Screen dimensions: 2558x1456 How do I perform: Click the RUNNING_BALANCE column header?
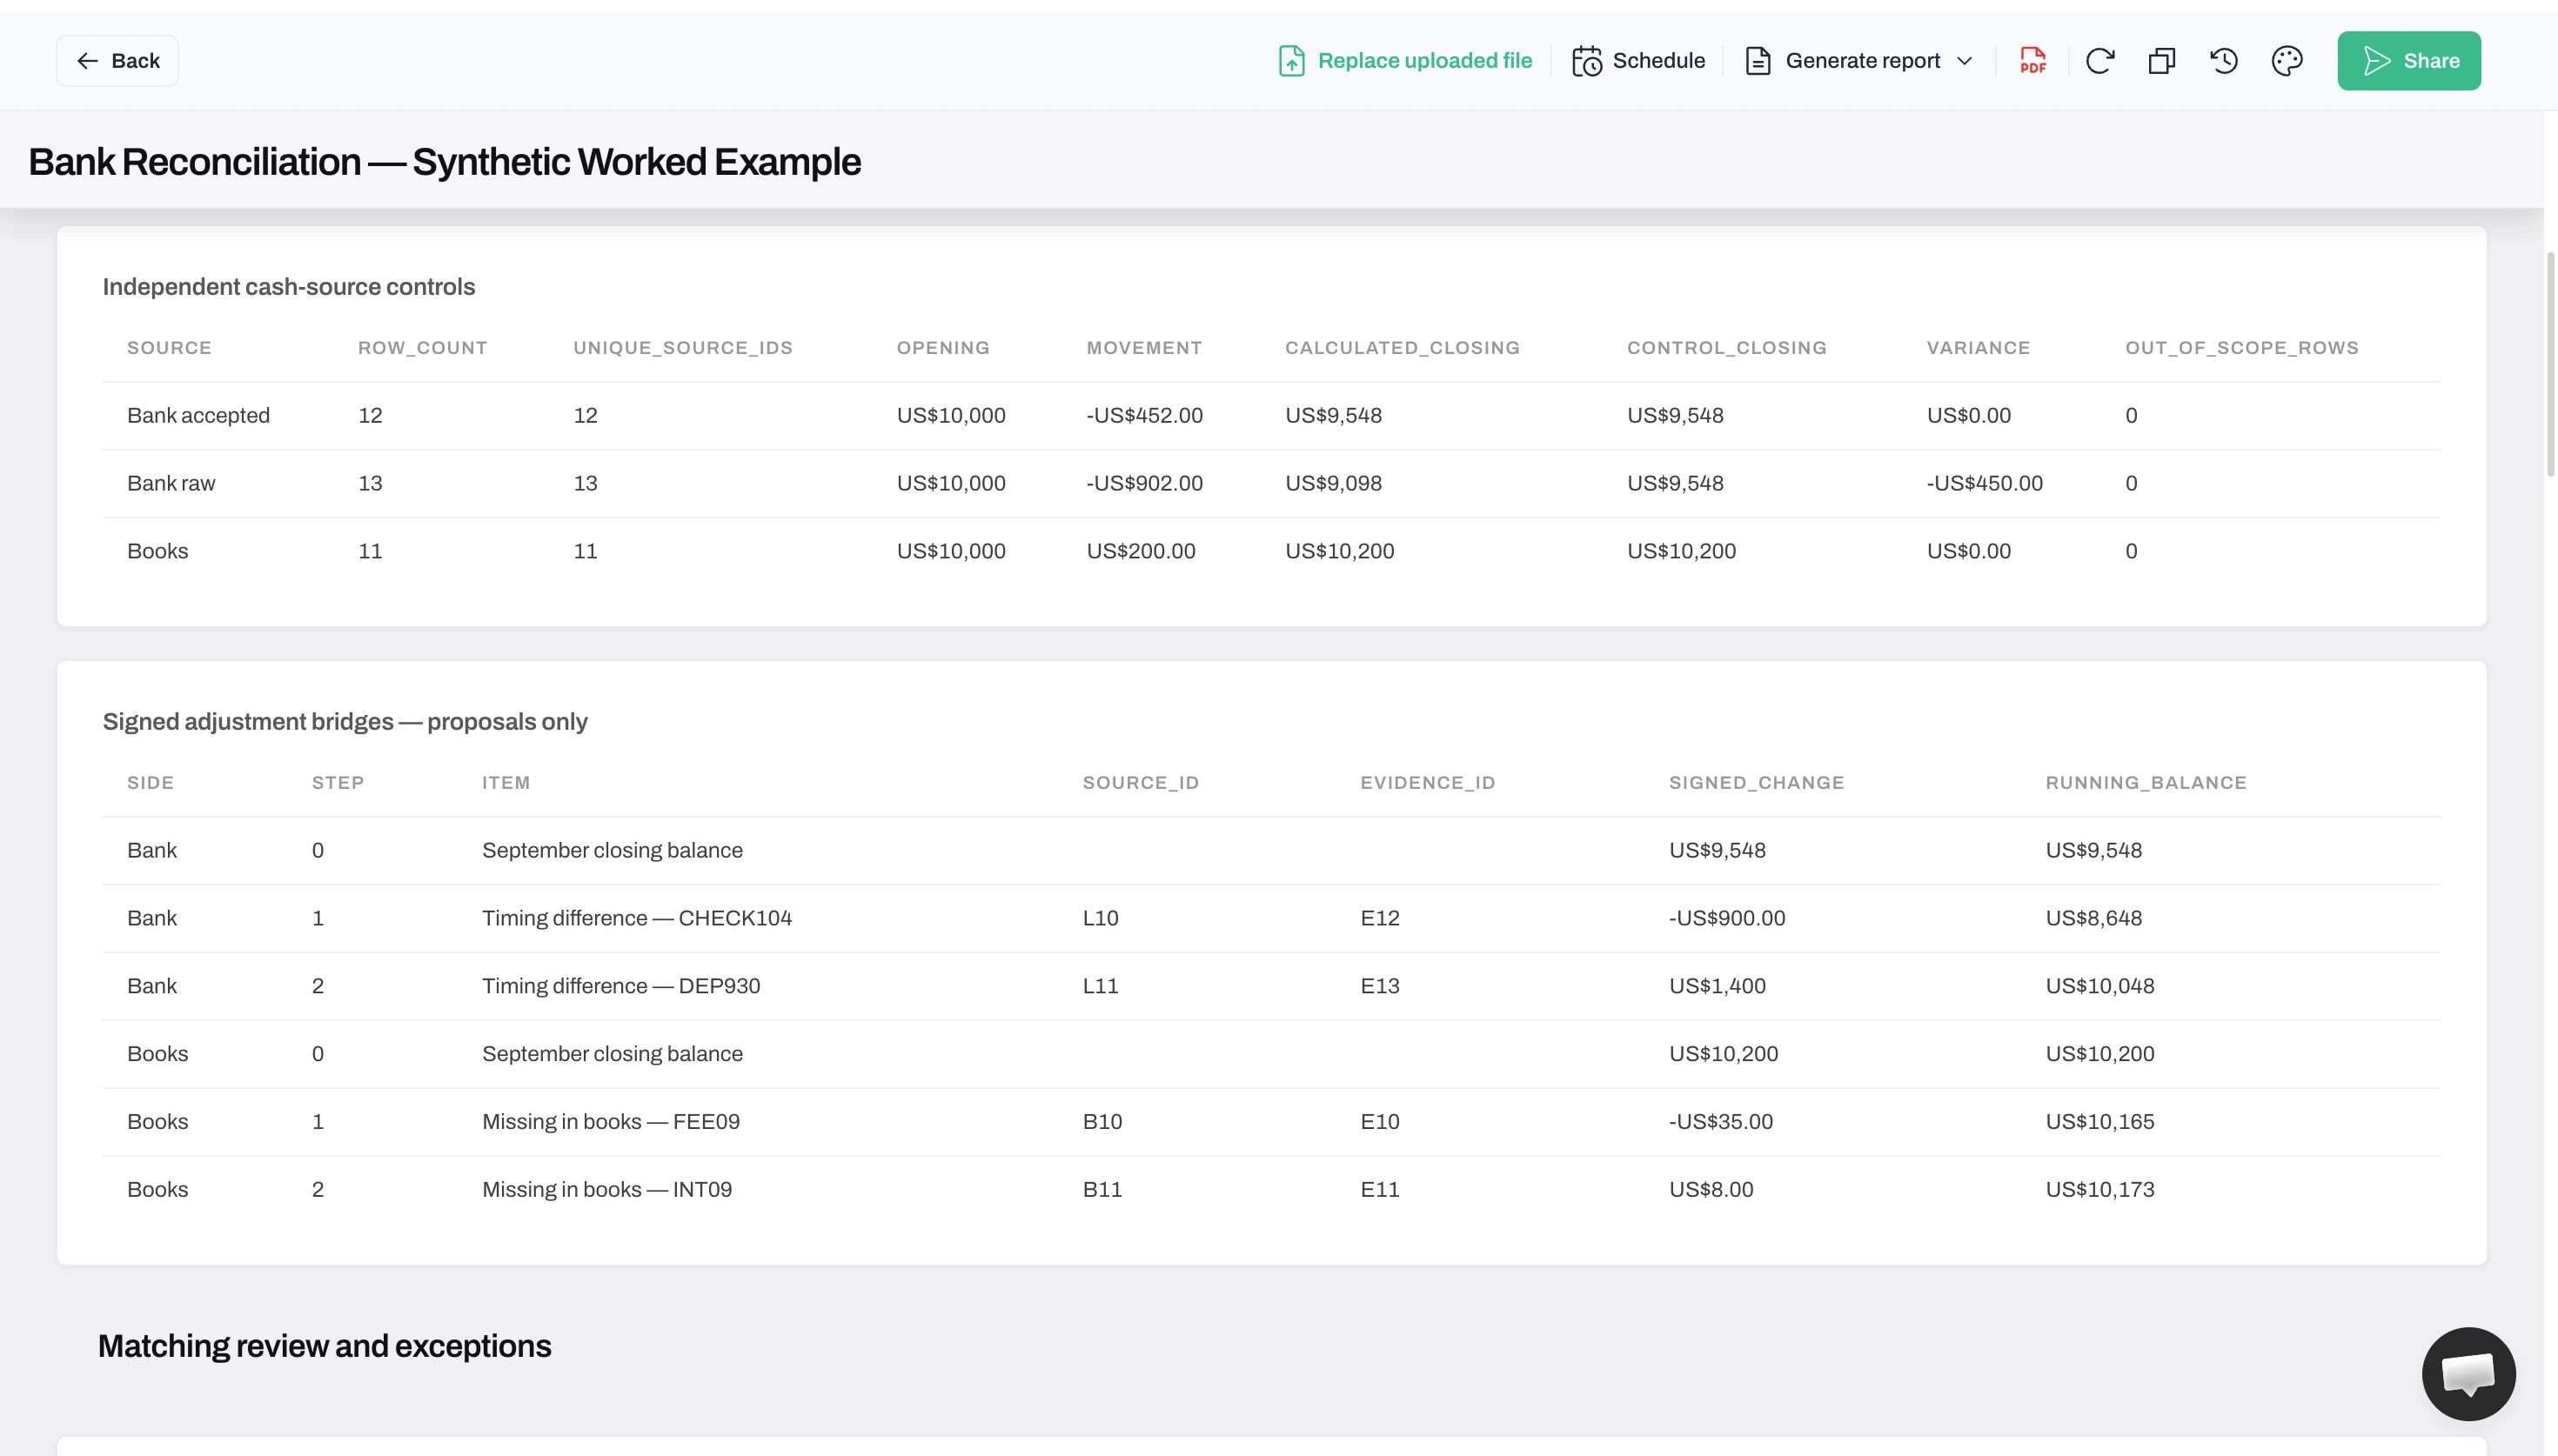pyautogui.click(x=2146, y=783)
